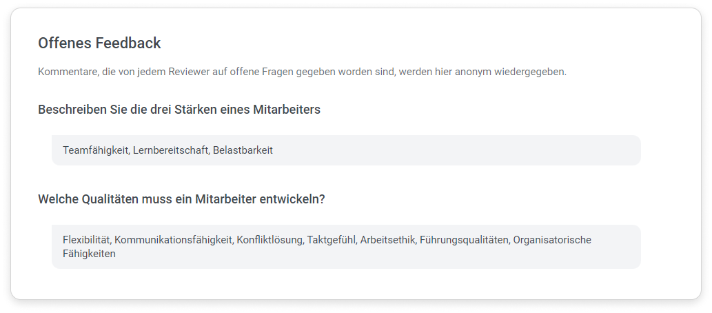This screenshot has height=313, width=712.
Task: Click "Führungsqualitäten" in the qualities answer
Action: [465, 240]
